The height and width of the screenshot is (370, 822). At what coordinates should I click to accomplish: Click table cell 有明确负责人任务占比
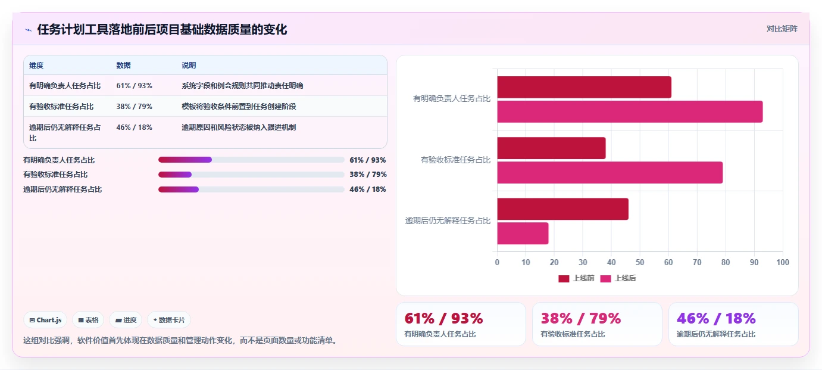click(65, 86)
